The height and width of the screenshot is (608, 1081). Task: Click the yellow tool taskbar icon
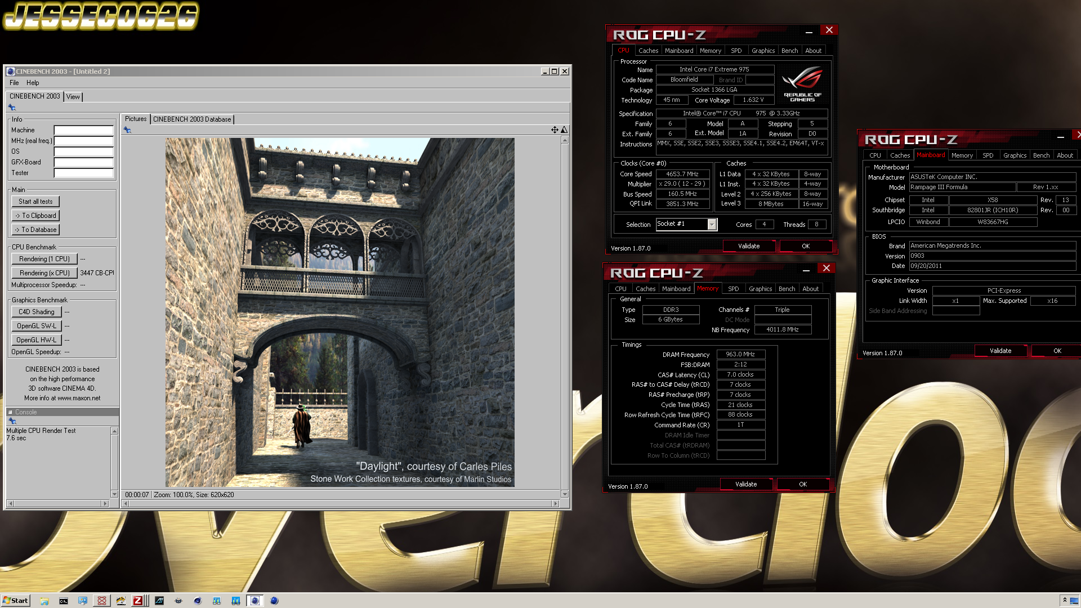pos(121,601)
